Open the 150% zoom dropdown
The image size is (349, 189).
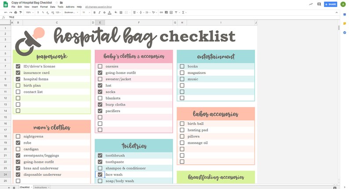coord(29,12)
